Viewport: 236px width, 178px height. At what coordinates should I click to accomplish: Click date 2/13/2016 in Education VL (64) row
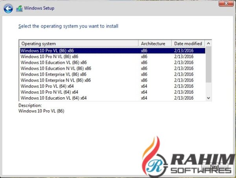coord(184,98)
